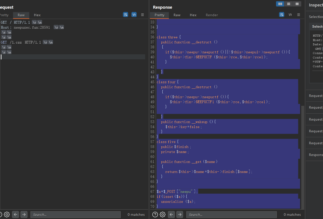Click the 'if(isset($a)){' code line
323x219 pixels.
[x=172, y=197]
